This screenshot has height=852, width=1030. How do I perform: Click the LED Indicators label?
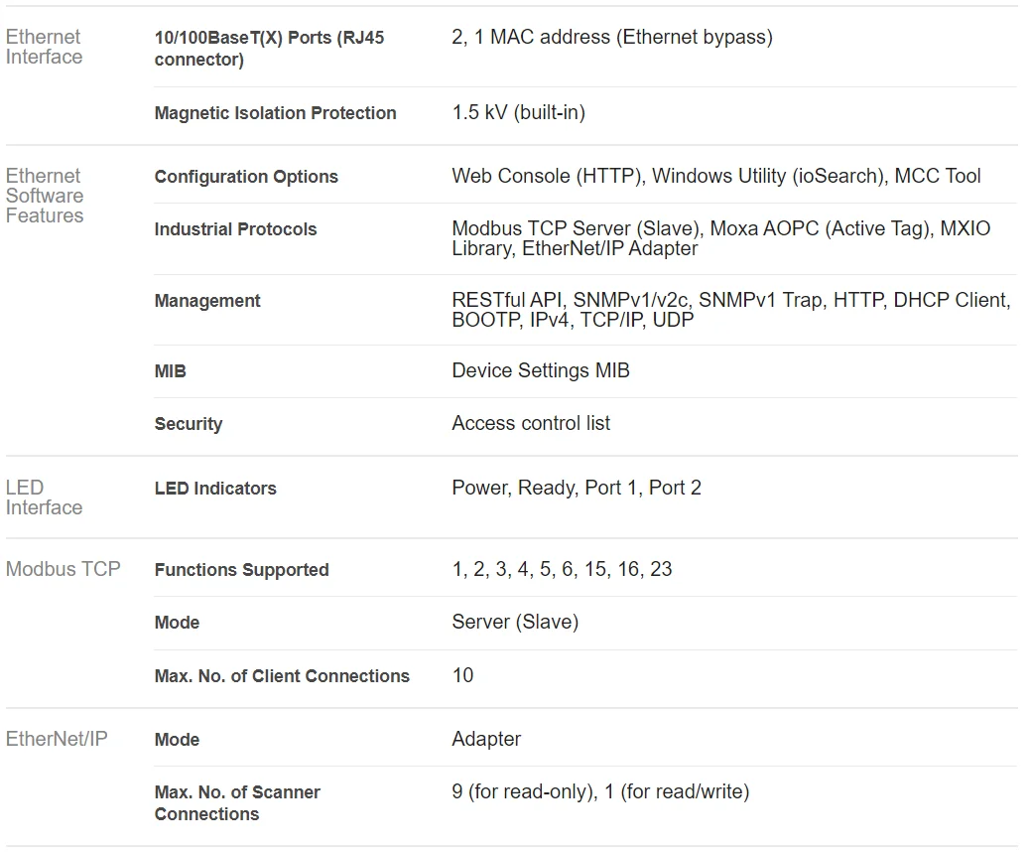[215, 489]
